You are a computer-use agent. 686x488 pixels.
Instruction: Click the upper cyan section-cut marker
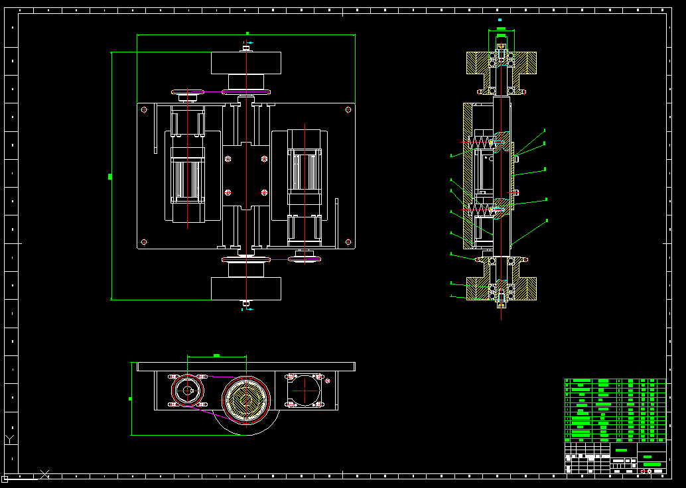pos(247,42)
